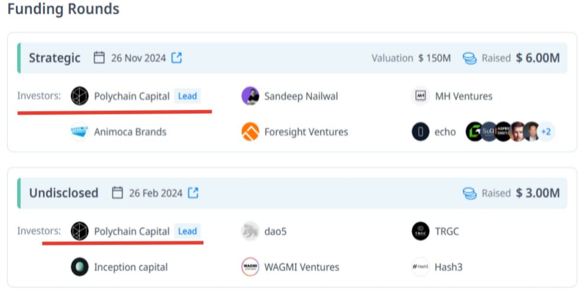Click the calendar icon beside 26 Feb 2024
This screenshot has width=586, height=290.
117,193
